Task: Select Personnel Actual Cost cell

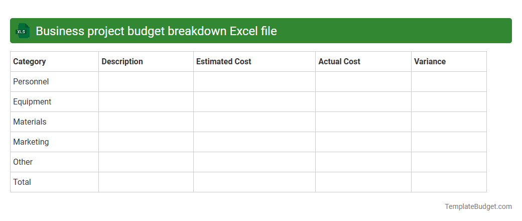Action: (363, 82)
